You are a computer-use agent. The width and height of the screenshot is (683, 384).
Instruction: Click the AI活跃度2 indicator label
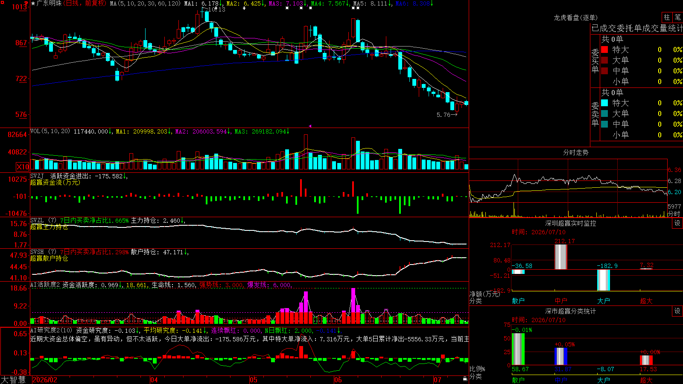[45, 285]
